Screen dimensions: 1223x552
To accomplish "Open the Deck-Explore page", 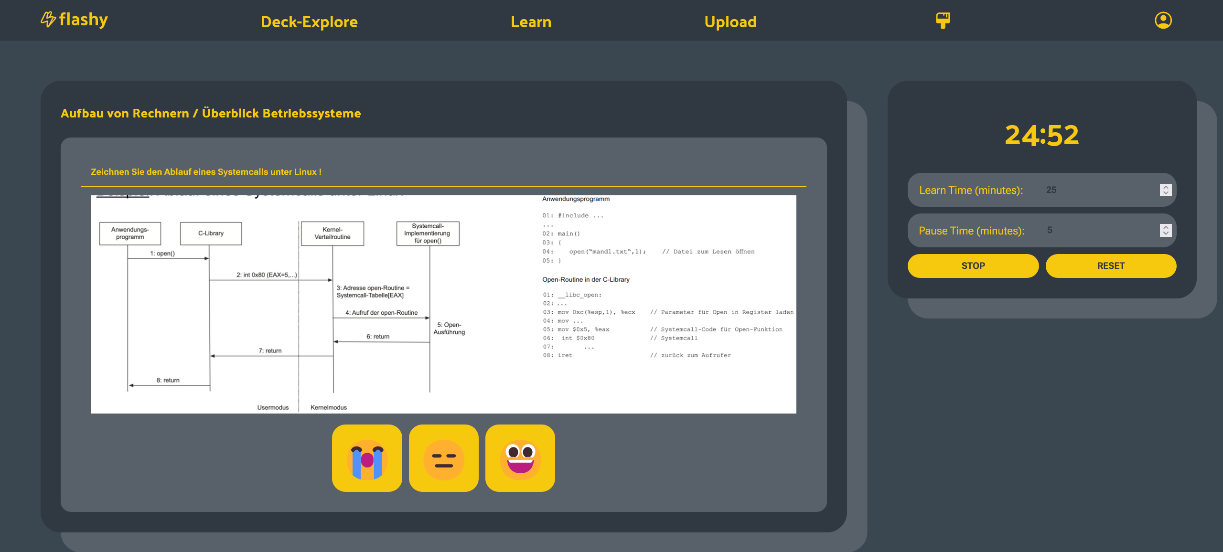I will pyautogui.click(x=309, y=21).
